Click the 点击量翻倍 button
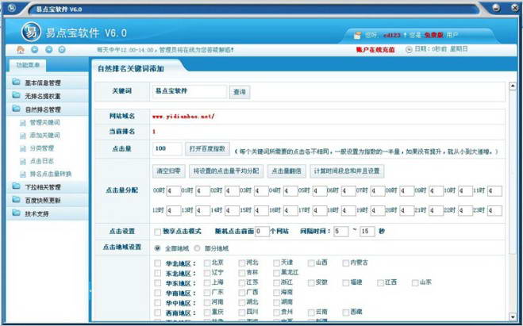The width and height of the screenshot is (523, 326). (286, 171)
